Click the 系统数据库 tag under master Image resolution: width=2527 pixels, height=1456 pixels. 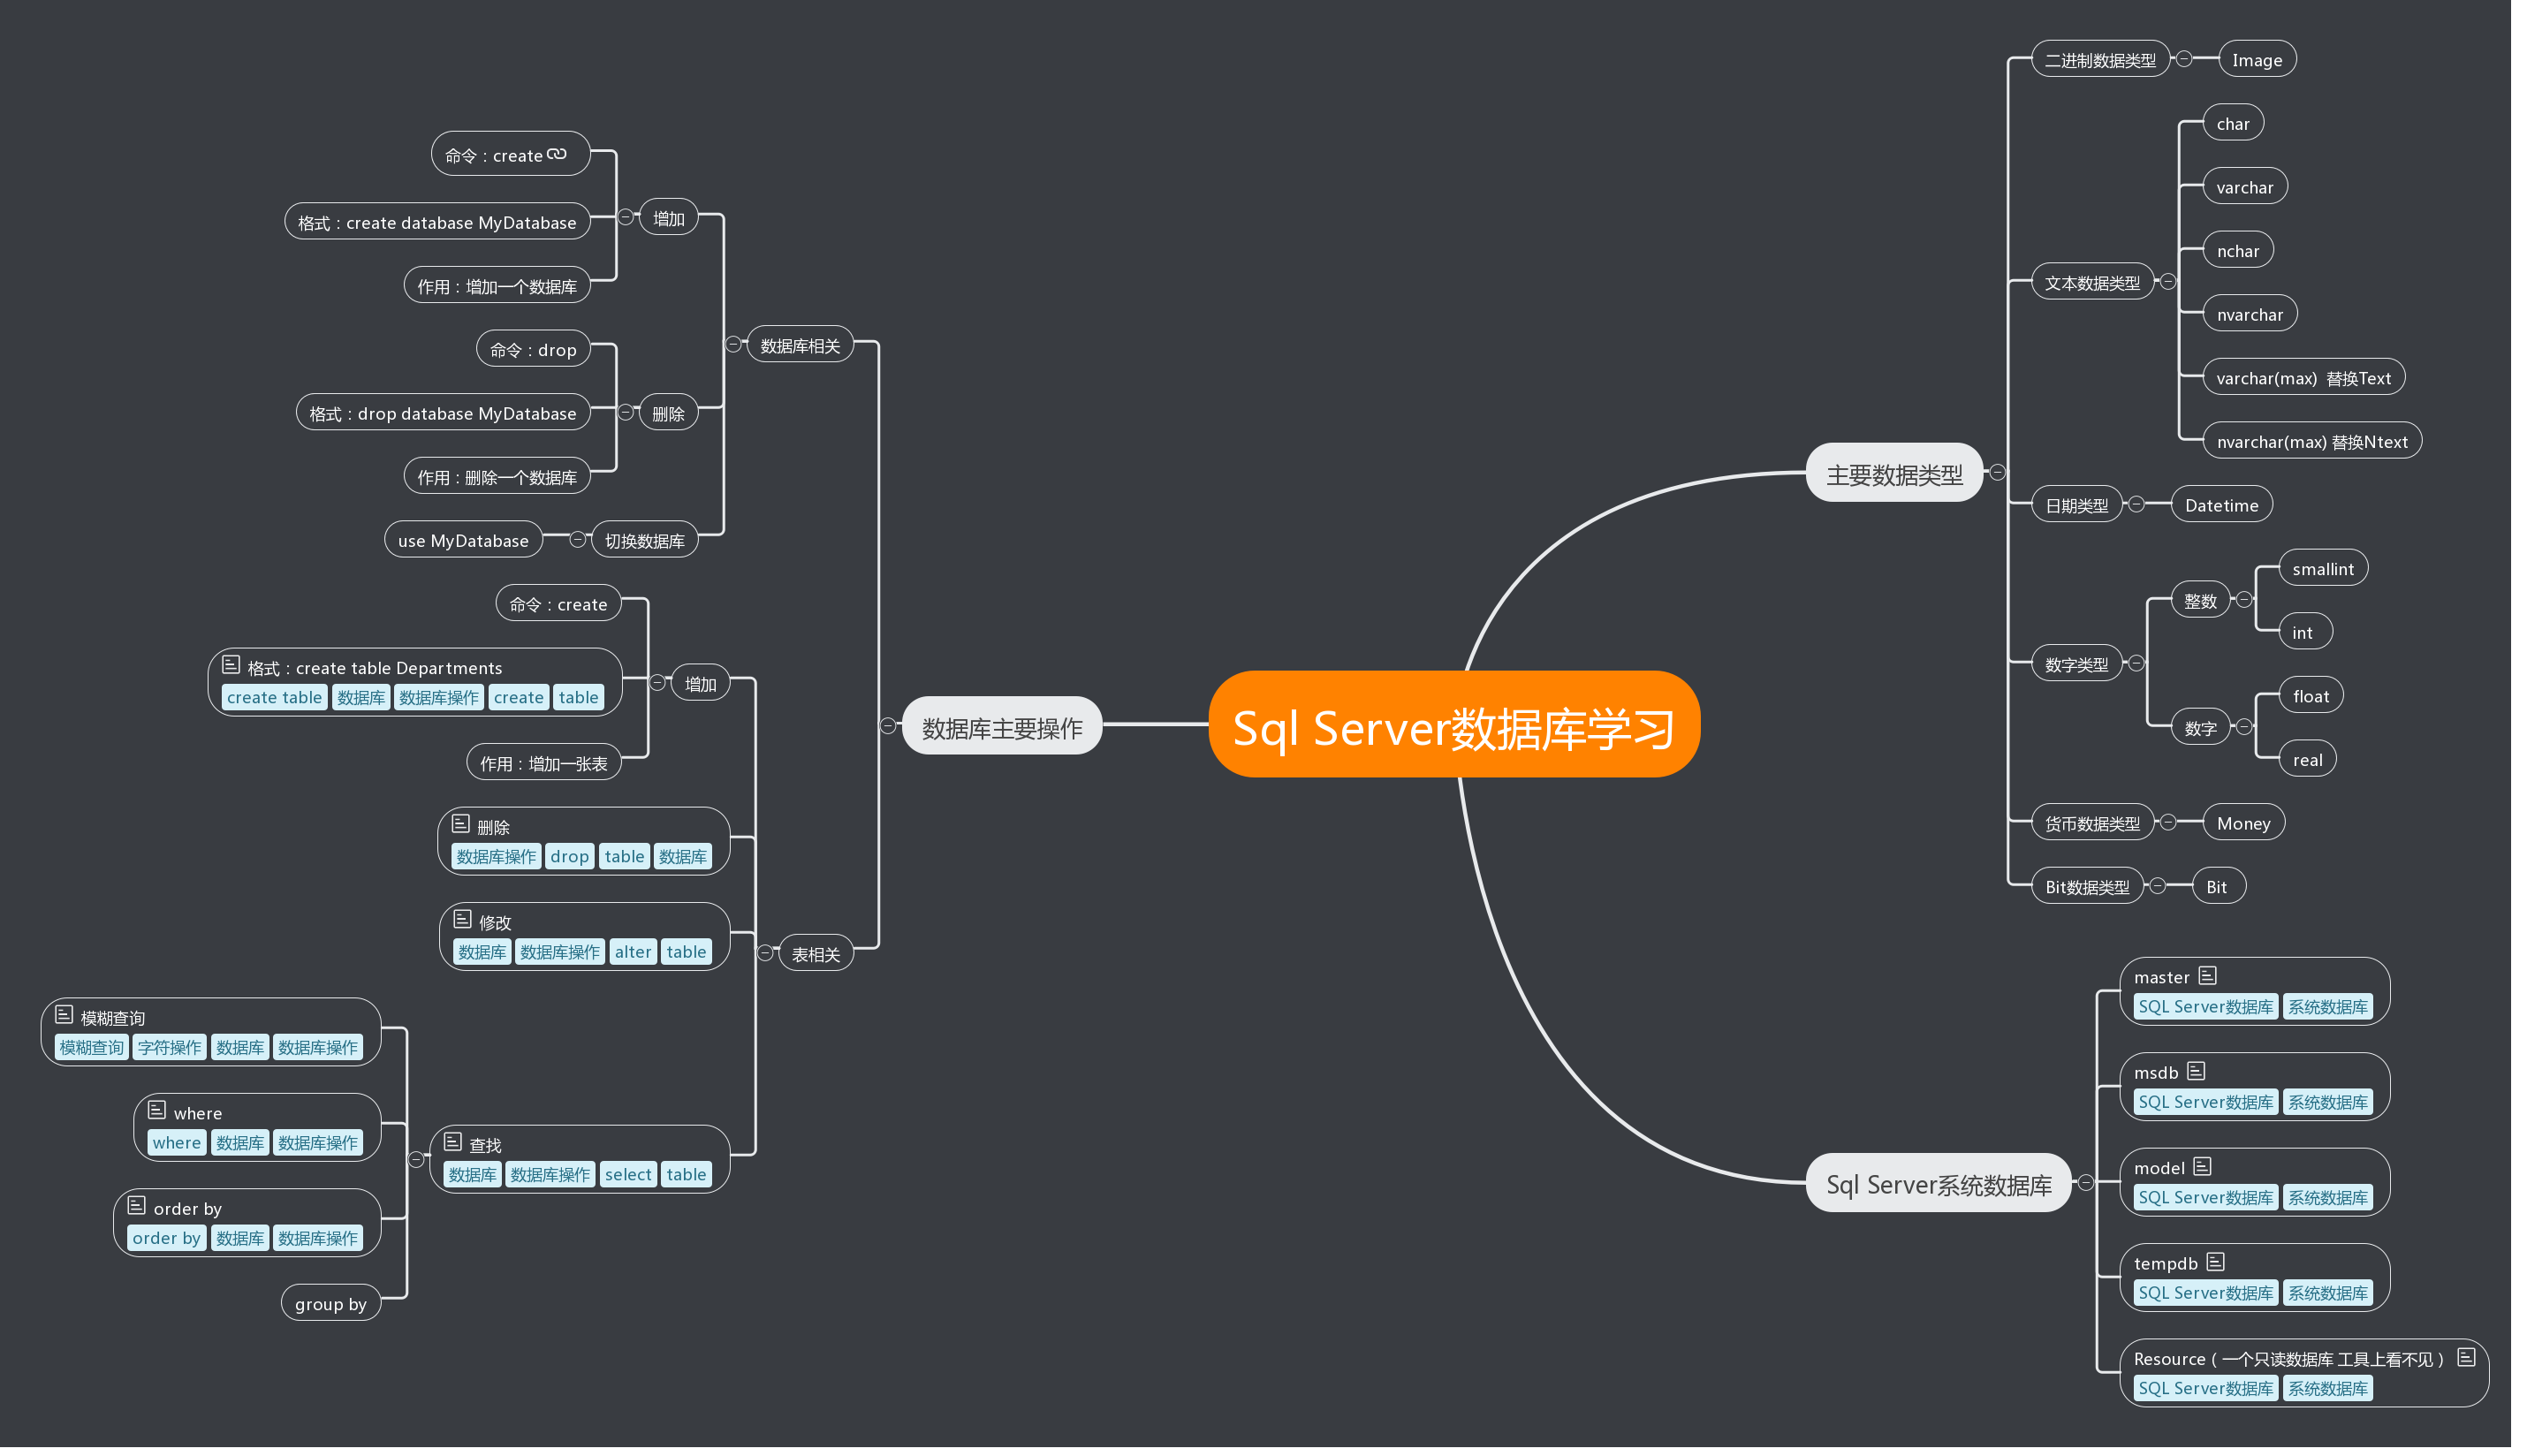(2328, 1007)
